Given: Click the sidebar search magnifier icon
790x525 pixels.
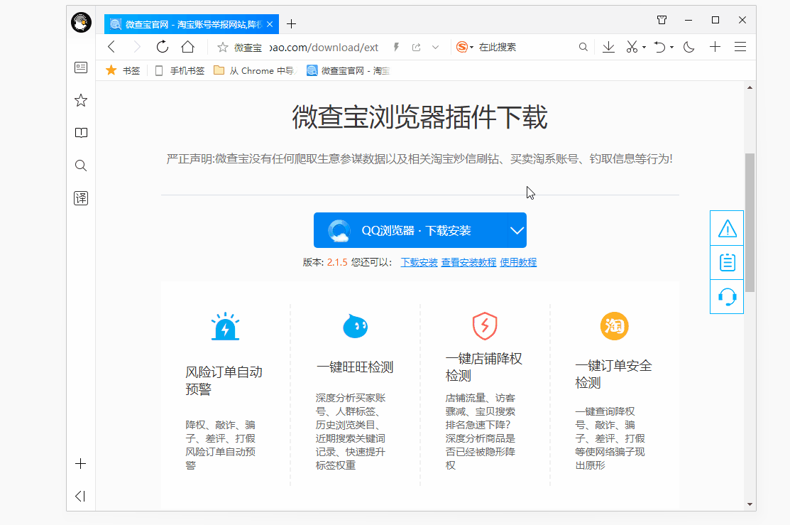Looking at the screenshot, I should point(81,166).
